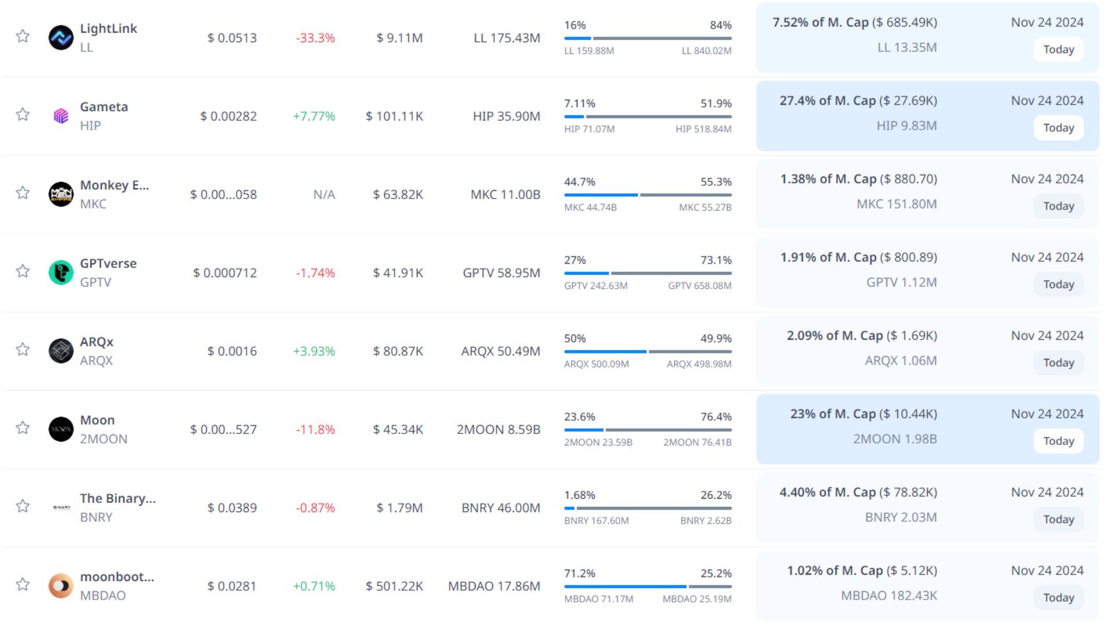
Task: Favorite the moonboot MBDAO row star
Action: (23, 584)
